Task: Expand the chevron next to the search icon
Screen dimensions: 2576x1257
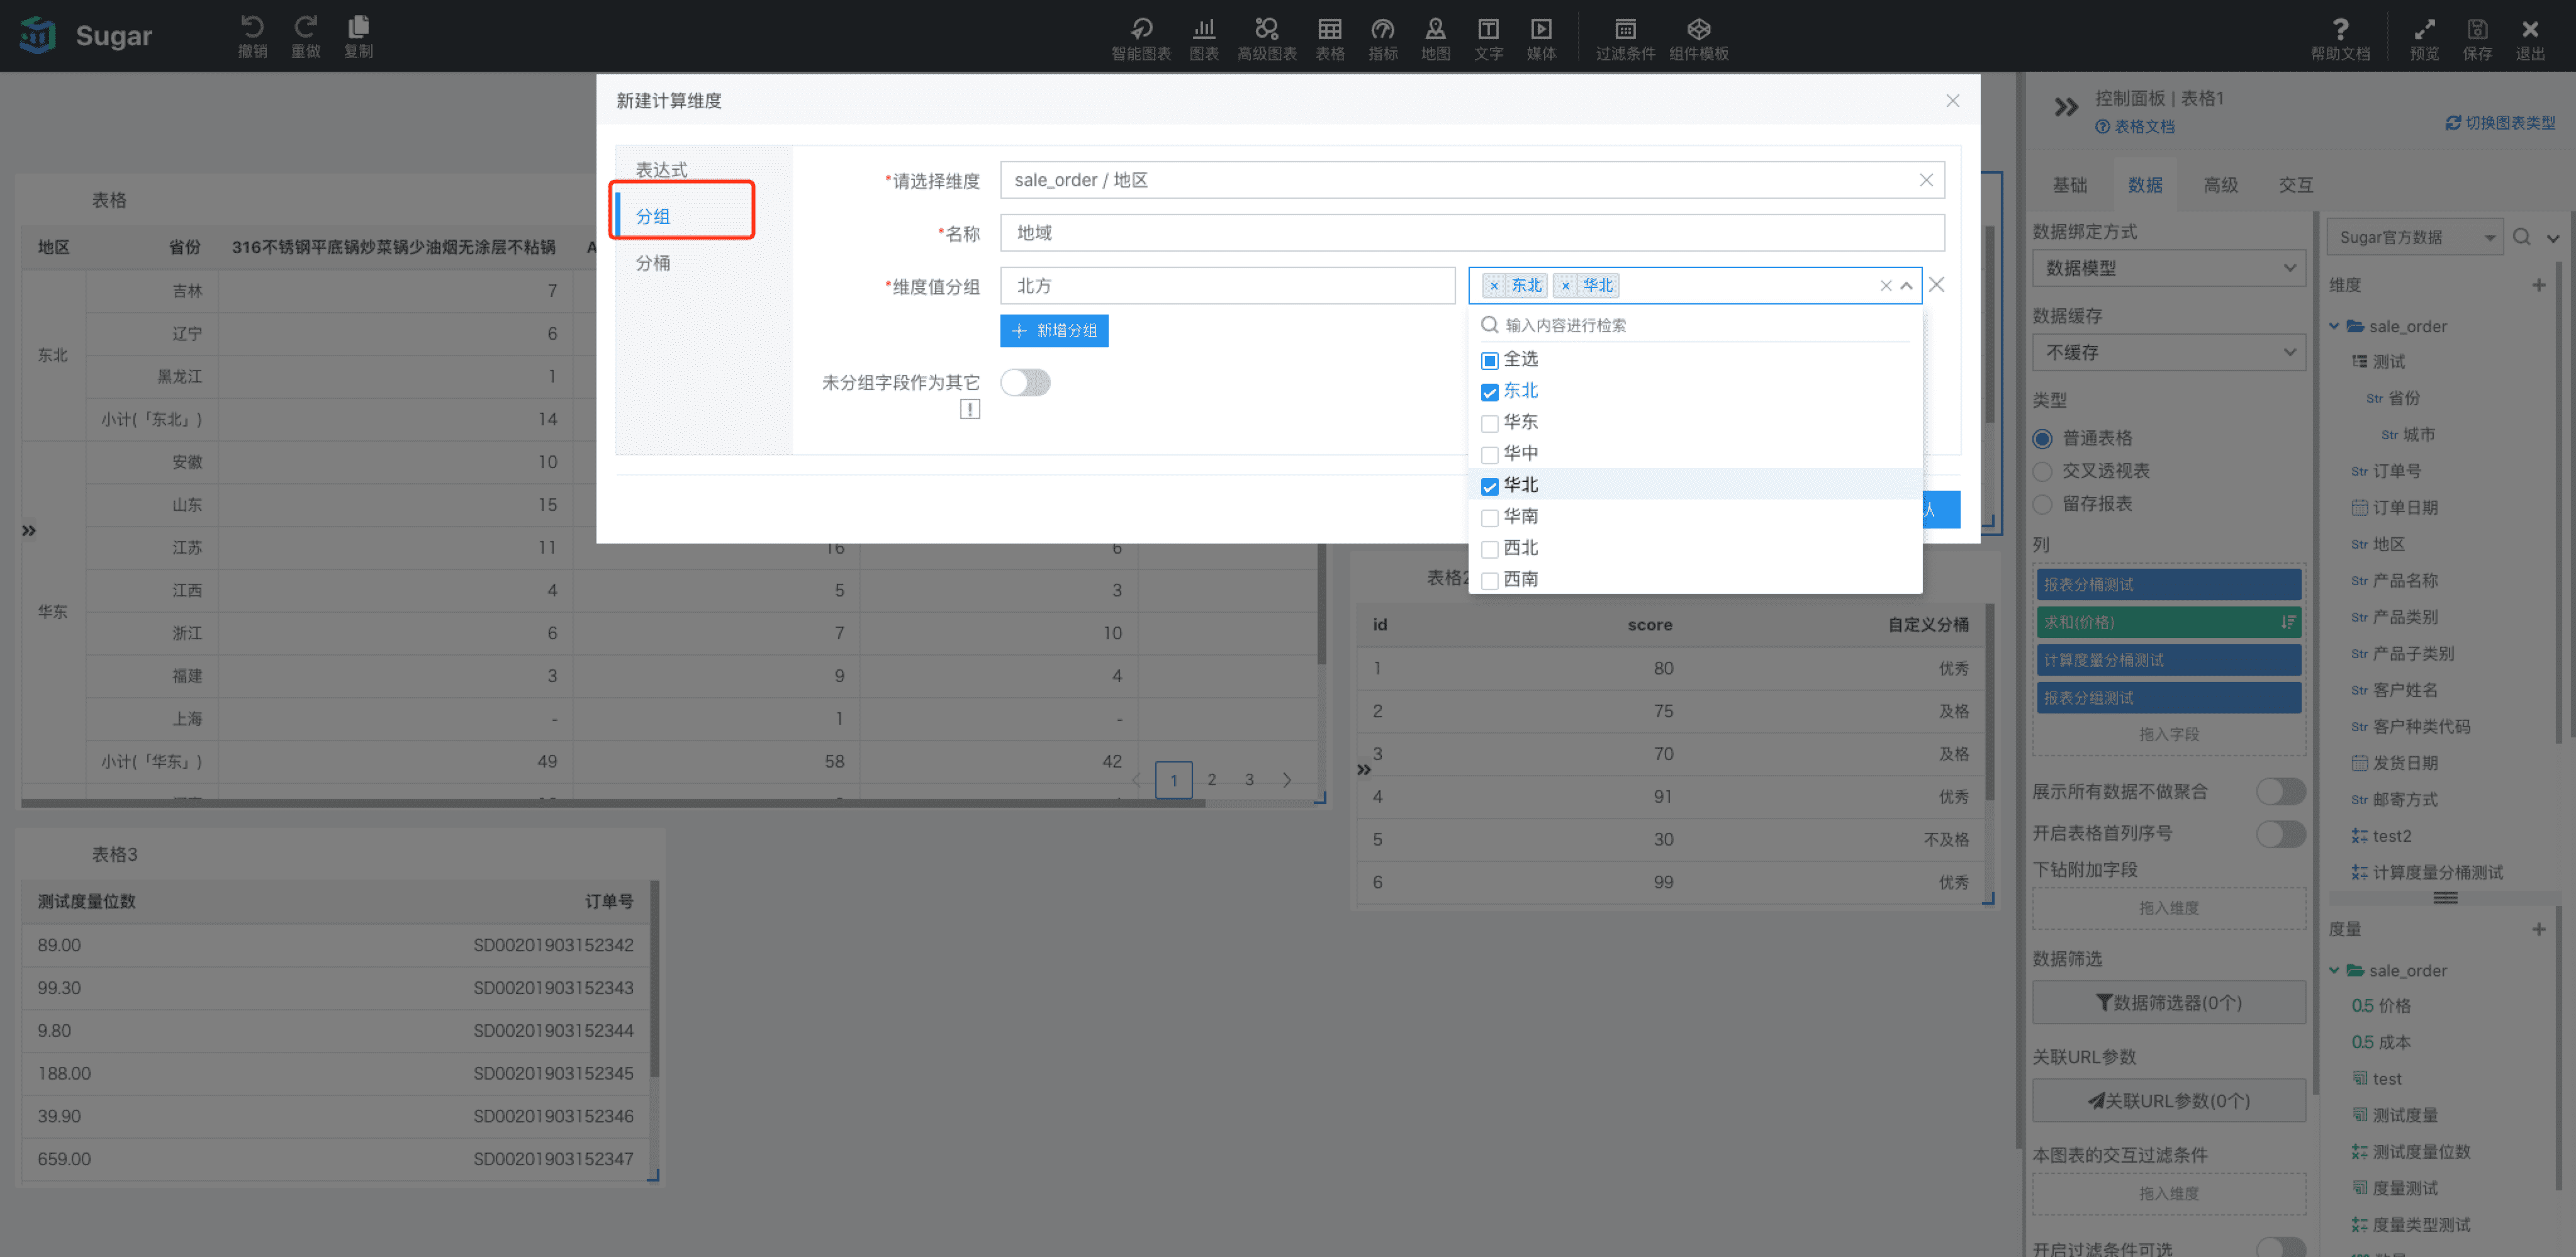Action: [2553, 238]
